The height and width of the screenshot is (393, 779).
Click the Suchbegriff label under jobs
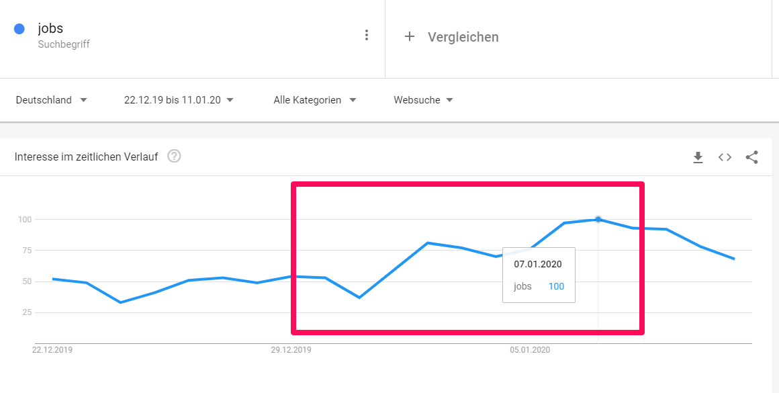pos(64,44)
